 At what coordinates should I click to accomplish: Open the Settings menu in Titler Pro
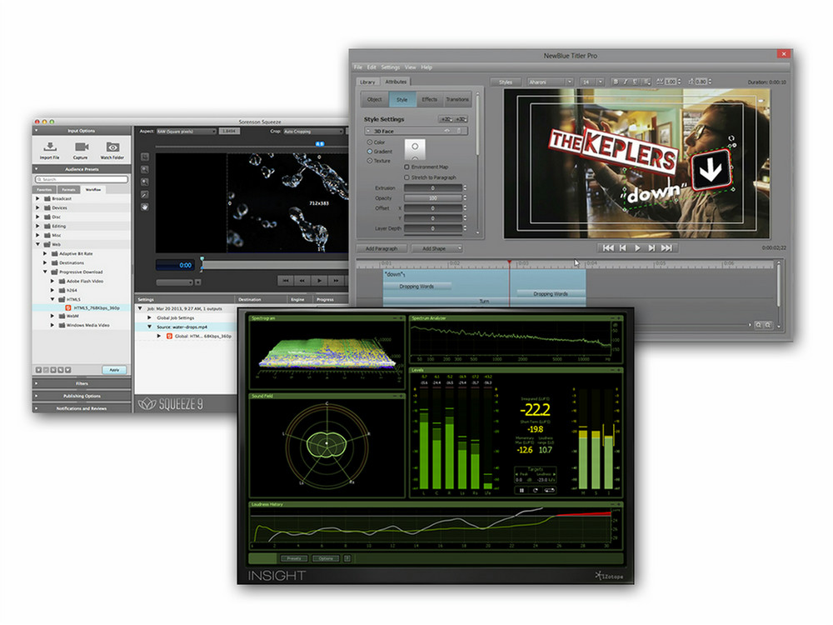390,67
